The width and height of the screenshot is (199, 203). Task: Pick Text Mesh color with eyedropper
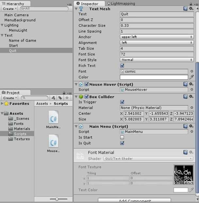click(x=191, y=77)
